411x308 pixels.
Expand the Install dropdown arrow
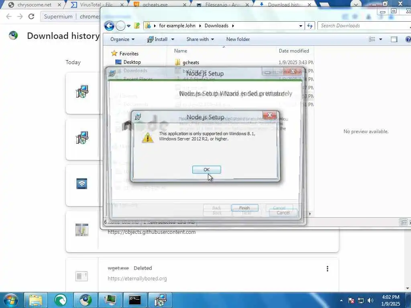tap(173, 40)
